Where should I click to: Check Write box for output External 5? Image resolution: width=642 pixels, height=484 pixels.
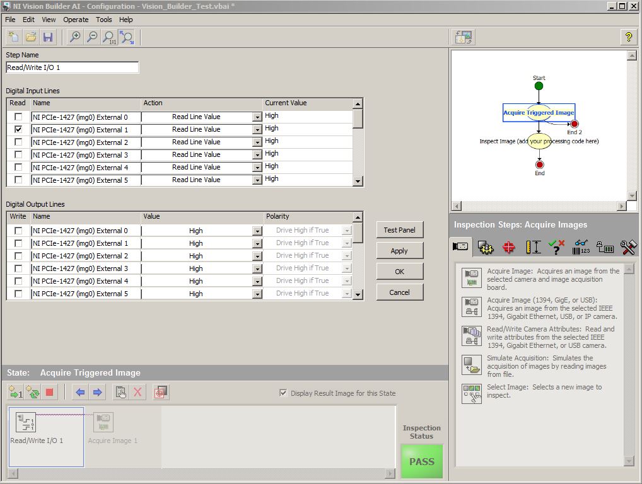coord(18,294)
